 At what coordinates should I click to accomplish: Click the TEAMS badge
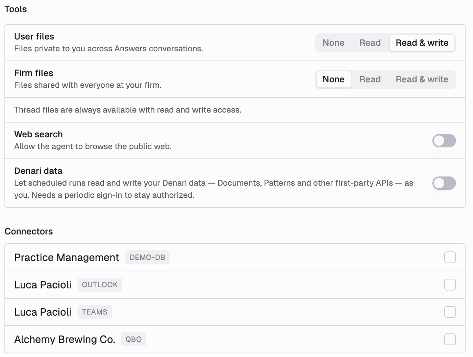tap(95, 312)
